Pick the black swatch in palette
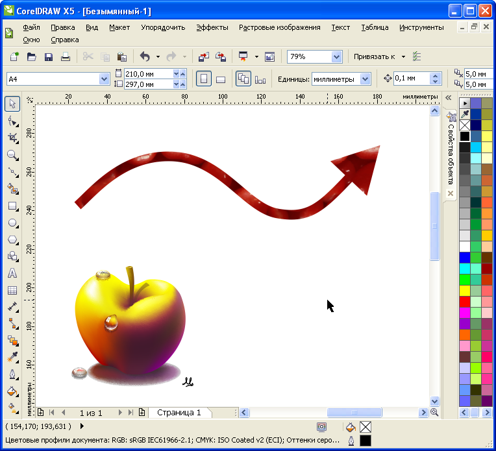Screen dimensions: 496x451 (465, 136)
